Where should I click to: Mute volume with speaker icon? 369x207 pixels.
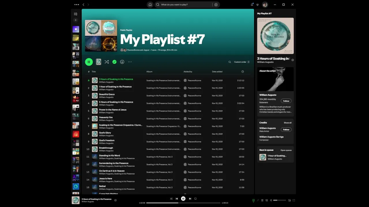pos(271,200)
